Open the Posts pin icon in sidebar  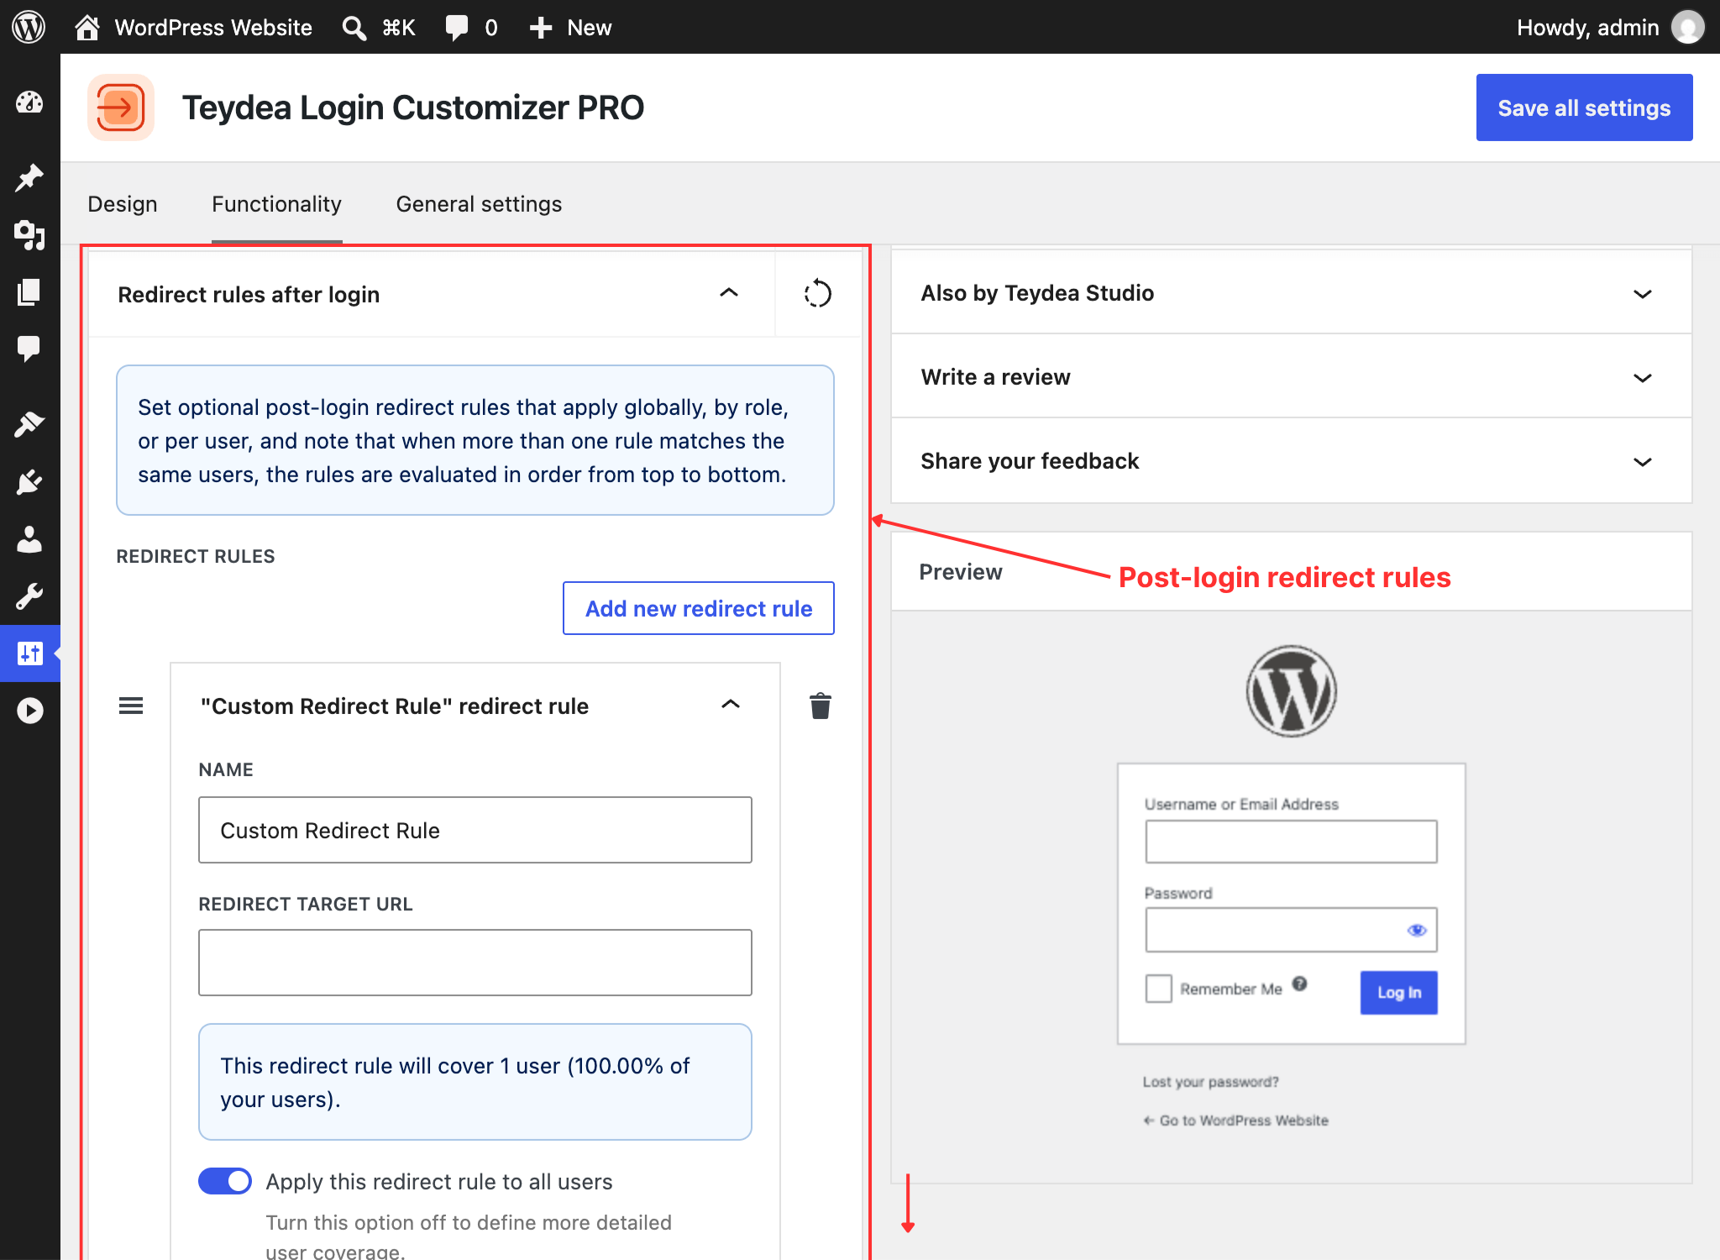29,177
